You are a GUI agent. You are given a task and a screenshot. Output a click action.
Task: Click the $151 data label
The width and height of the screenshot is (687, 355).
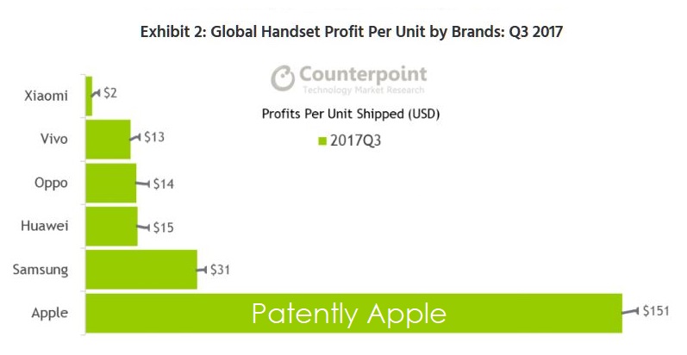pyautogui.click(x=657, y=310)
